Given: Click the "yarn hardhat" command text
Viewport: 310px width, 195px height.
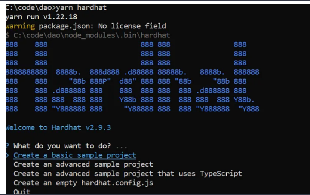Looking at the screenshot, I should [x=81, y=7].
